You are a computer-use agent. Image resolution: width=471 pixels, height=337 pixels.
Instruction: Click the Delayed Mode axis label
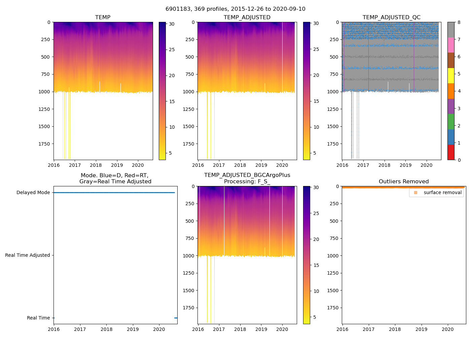click(33, 192)
